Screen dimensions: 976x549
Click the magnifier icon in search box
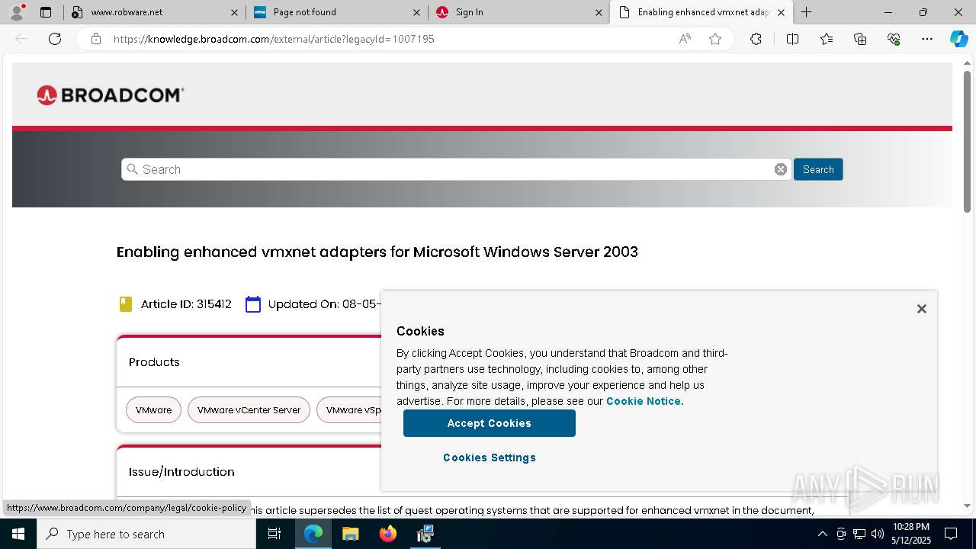coord(133,169)
